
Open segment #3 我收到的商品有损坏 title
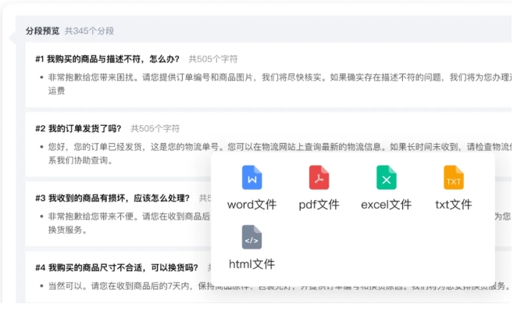pyautogui.click(x=112, y=198)
